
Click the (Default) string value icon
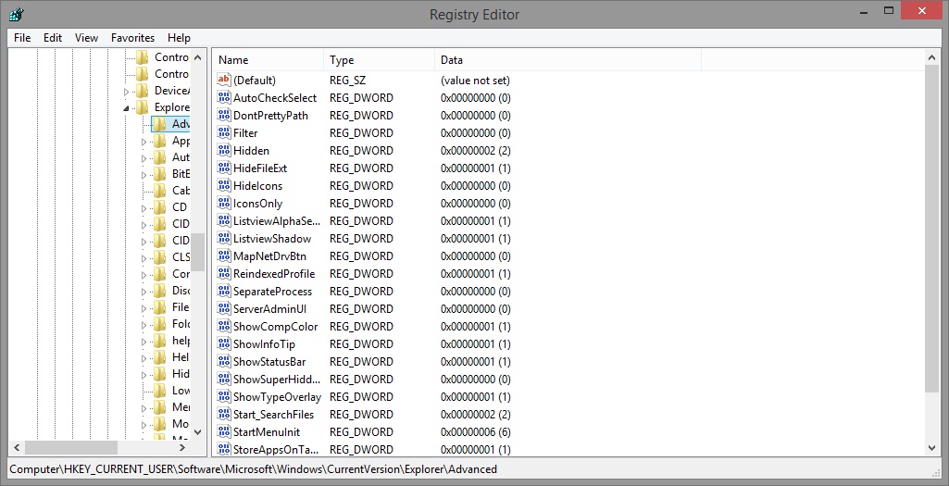coord(224,80)
